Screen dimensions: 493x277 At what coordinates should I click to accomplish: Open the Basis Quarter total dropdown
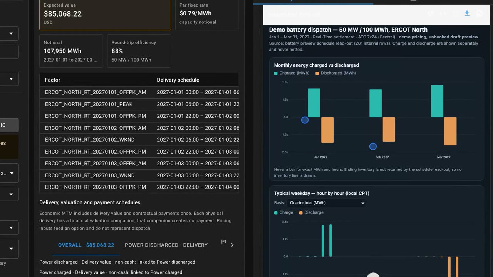[326, 203]
